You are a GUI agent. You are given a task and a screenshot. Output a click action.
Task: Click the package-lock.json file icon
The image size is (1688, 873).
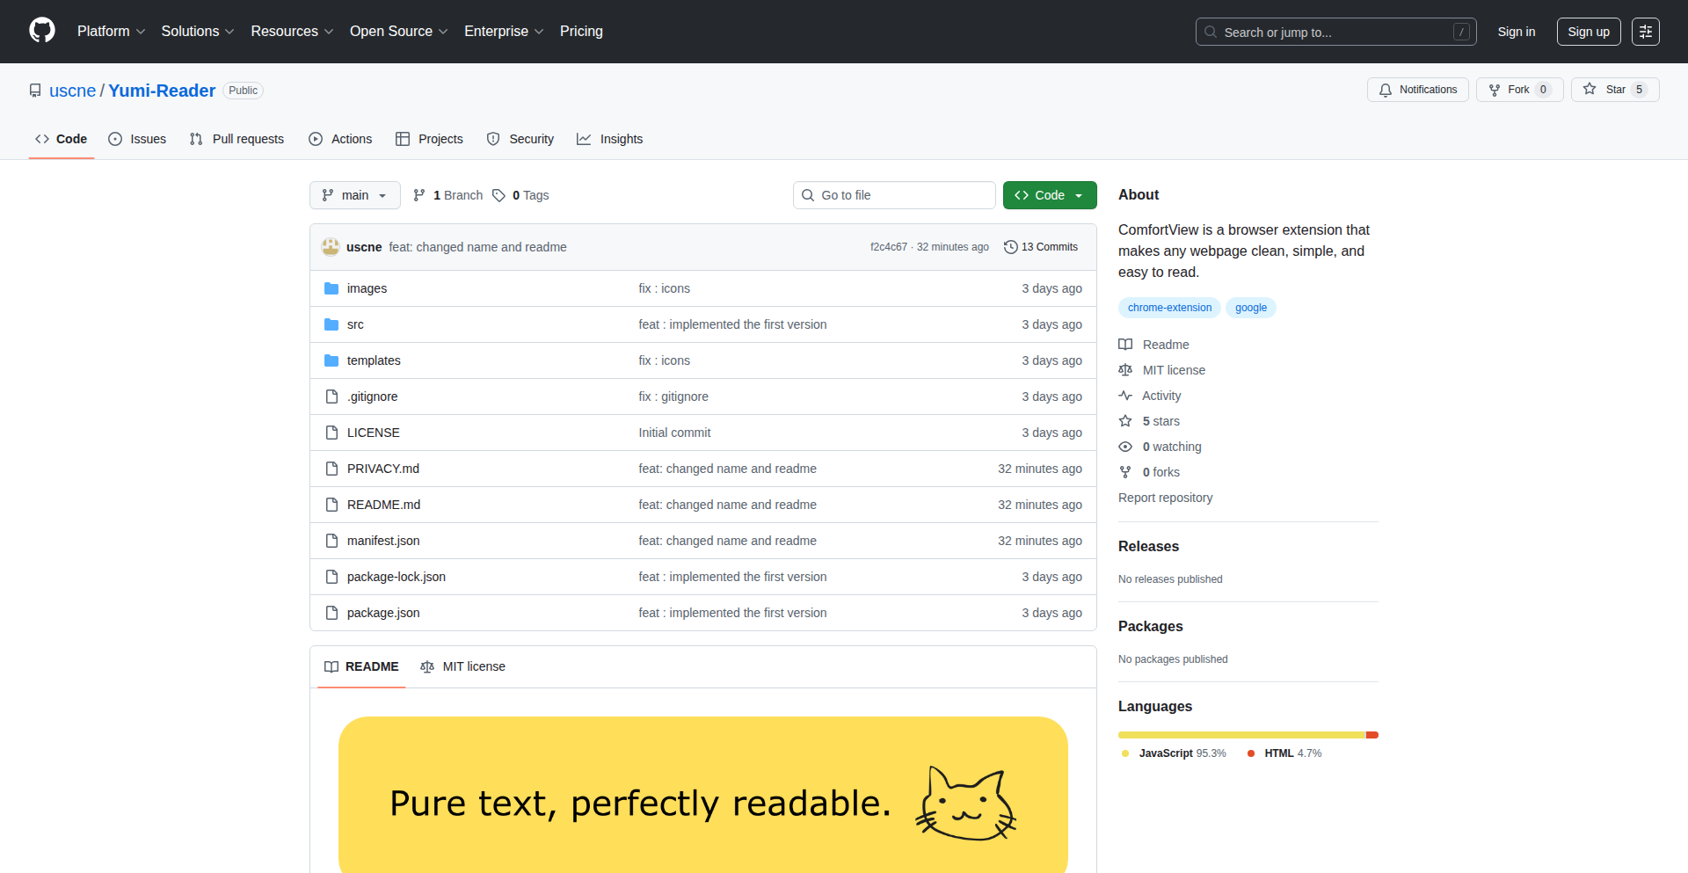pyautogui.click(x=331, y=577)
